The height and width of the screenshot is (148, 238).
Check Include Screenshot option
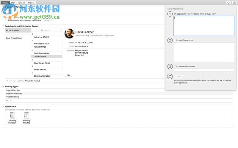tap(175, 40)
